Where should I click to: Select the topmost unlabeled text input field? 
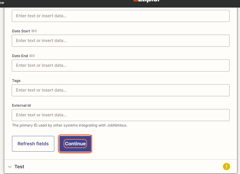pyautogui.click(x=121, y=16)
